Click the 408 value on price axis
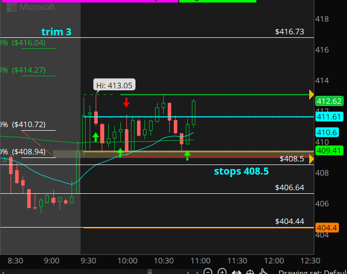 (x=322, y=173)
